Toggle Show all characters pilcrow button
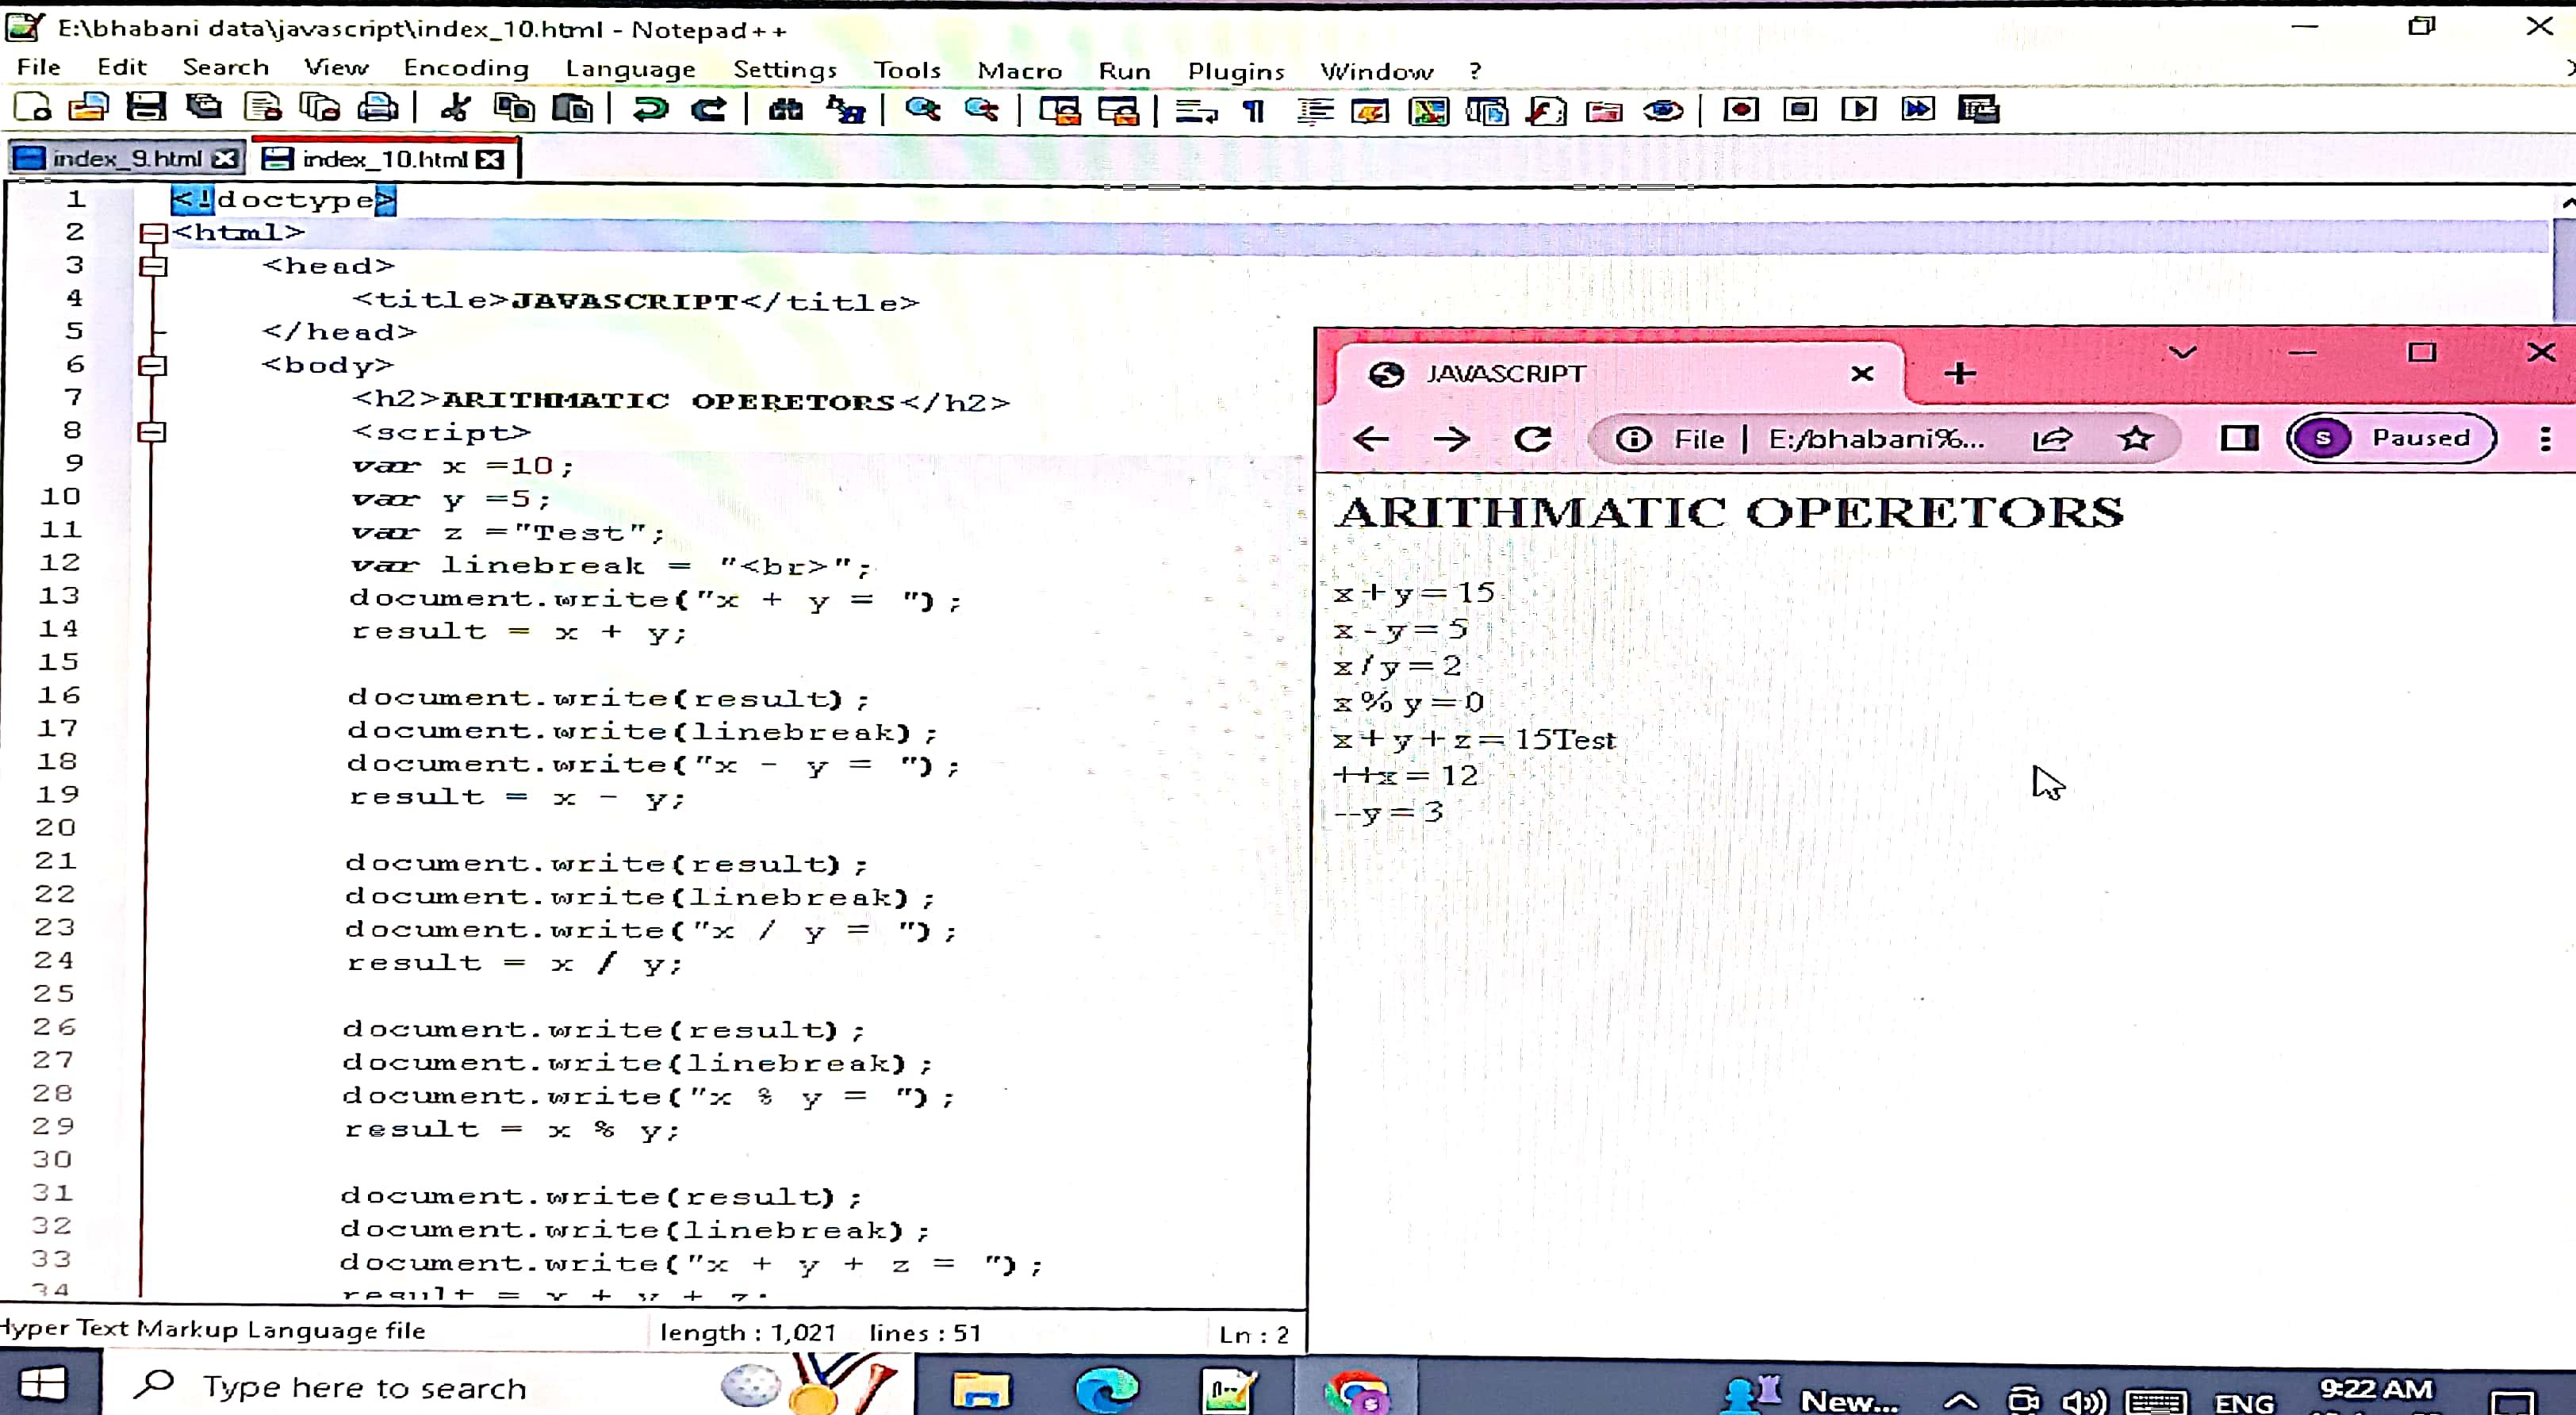Image resolution: width=2576 pixels, height=1415 pixels. [1253, 110]
